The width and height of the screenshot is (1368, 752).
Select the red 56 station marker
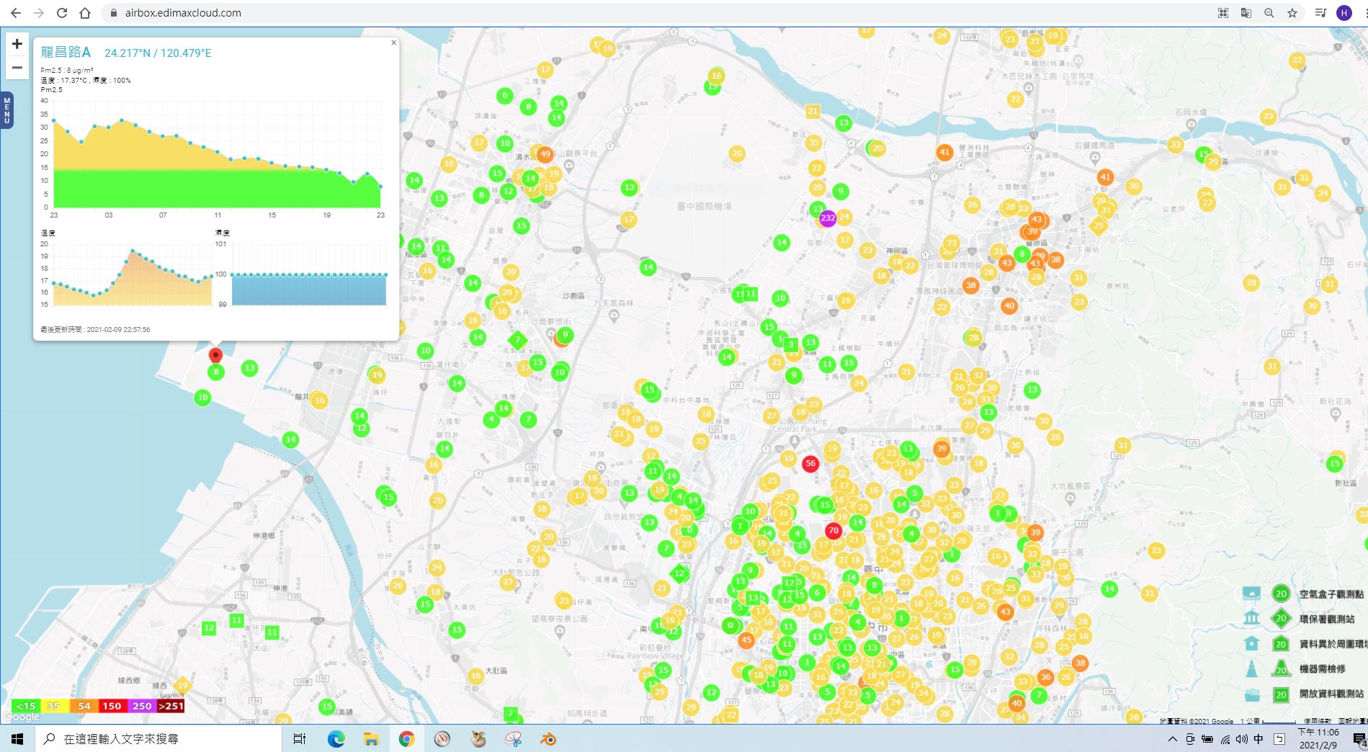pyautogui.click(x=810, y=463)
